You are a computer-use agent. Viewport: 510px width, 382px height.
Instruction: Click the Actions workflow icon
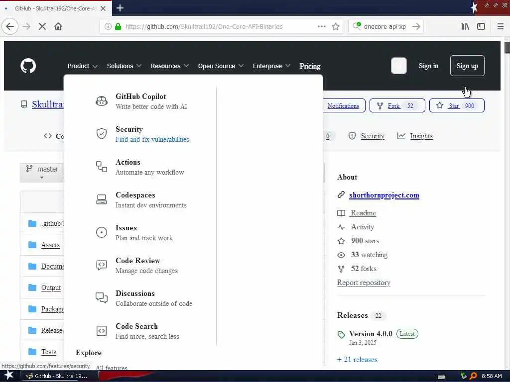coord(102,167)
